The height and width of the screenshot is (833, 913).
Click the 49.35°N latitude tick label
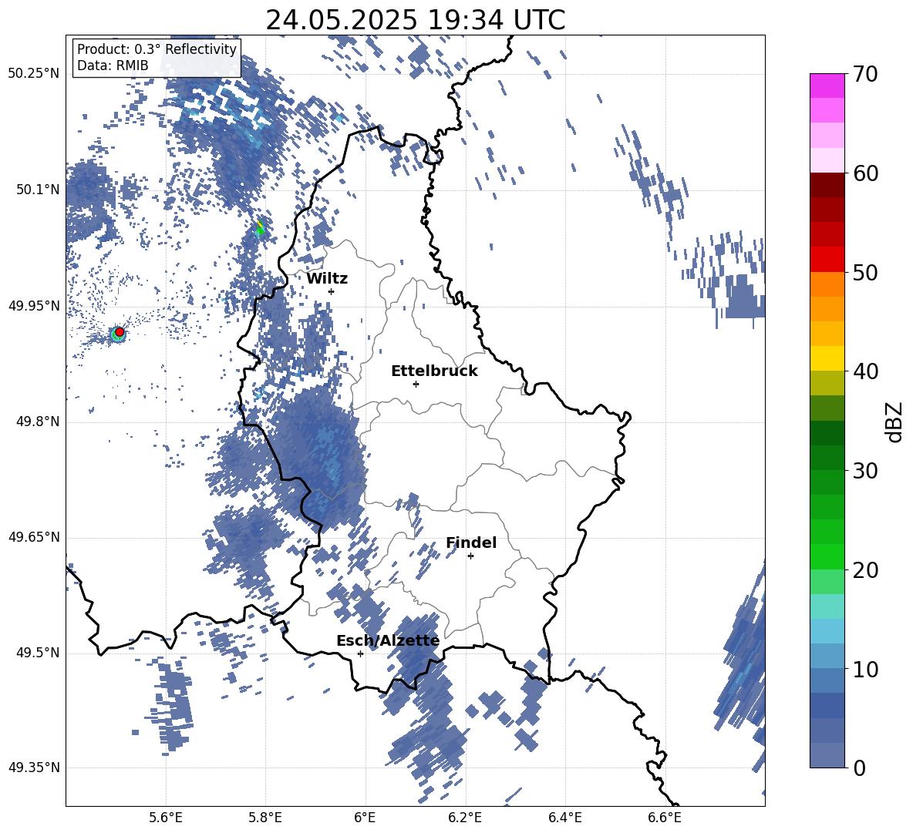(34, 768)
